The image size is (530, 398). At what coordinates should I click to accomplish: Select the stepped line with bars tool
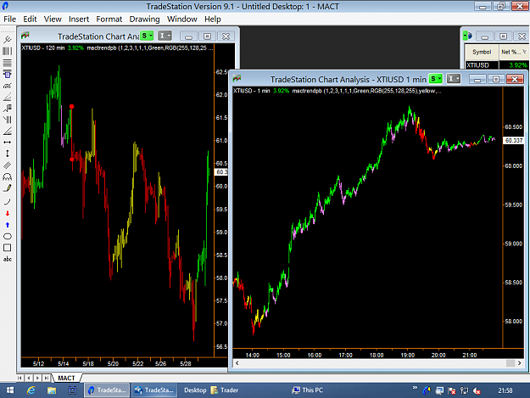coord(7,109)
